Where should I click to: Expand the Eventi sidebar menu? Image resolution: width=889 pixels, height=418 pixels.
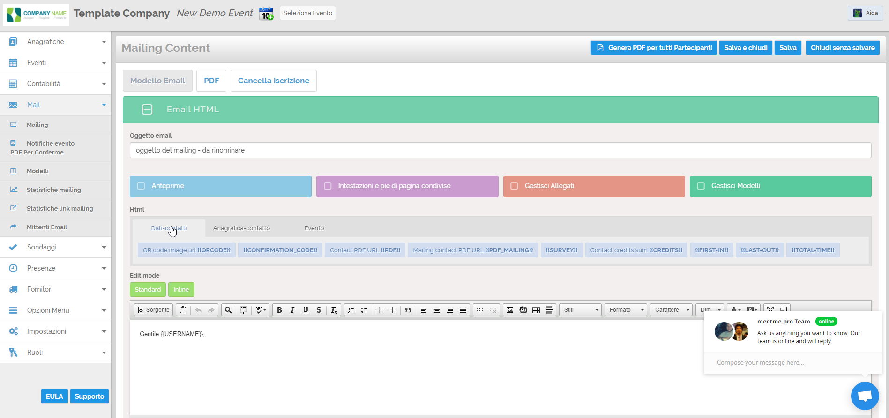55,63
